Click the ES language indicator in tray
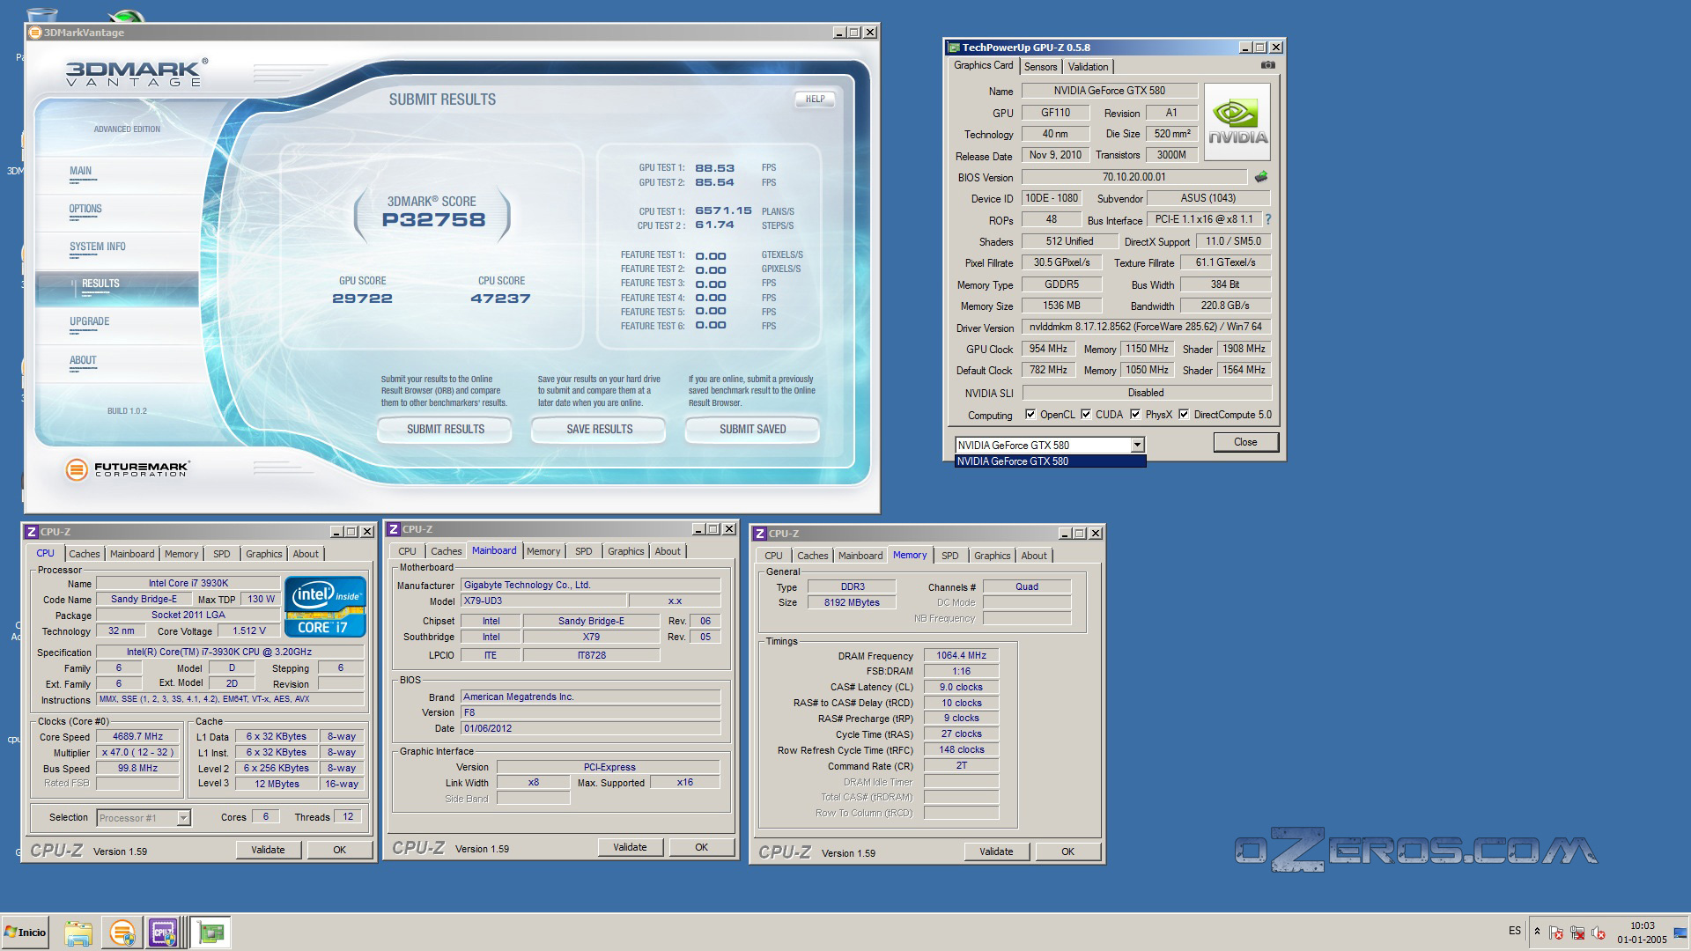Screen dimensions: 1691x951 [x=1515, y=931]
